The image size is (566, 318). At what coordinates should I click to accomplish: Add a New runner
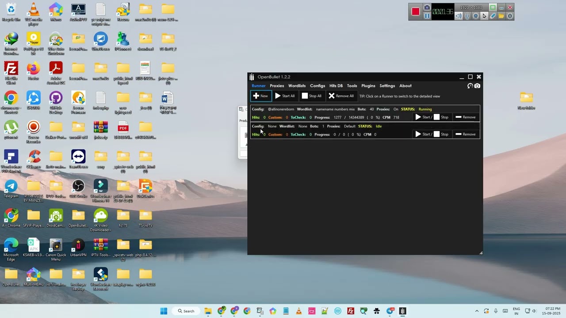(261, 96)
